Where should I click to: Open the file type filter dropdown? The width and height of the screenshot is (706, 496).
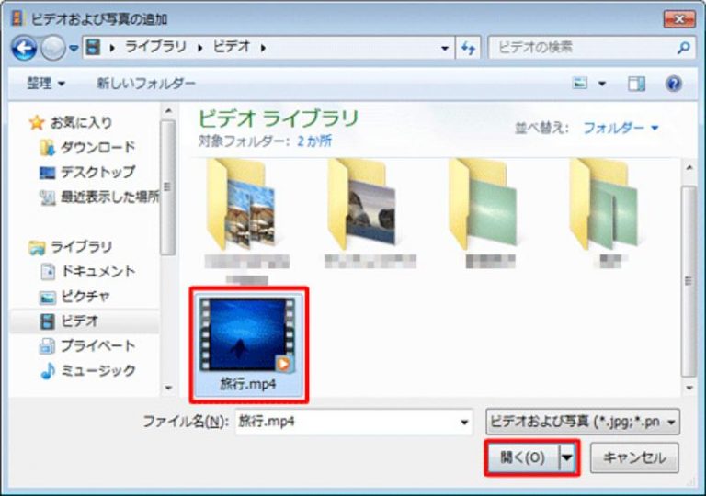(x=583, y=422)
